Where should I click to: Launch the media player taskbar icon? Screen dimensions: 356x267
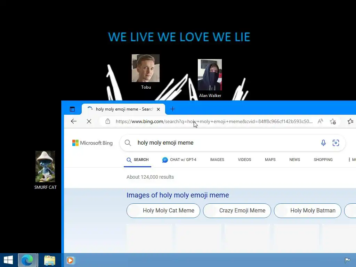pos(70,260)
